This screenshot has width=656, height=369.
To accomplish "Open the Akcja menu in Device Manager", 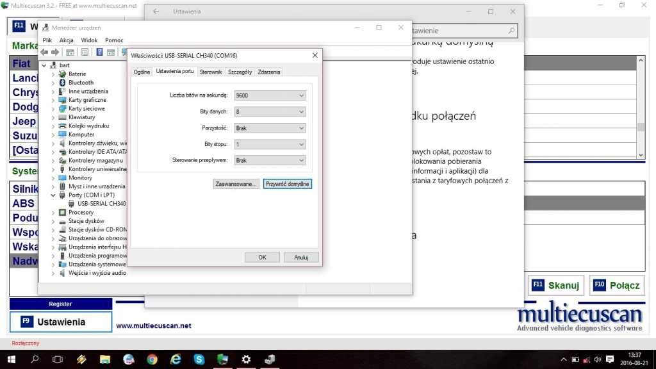I will [67, 40].
